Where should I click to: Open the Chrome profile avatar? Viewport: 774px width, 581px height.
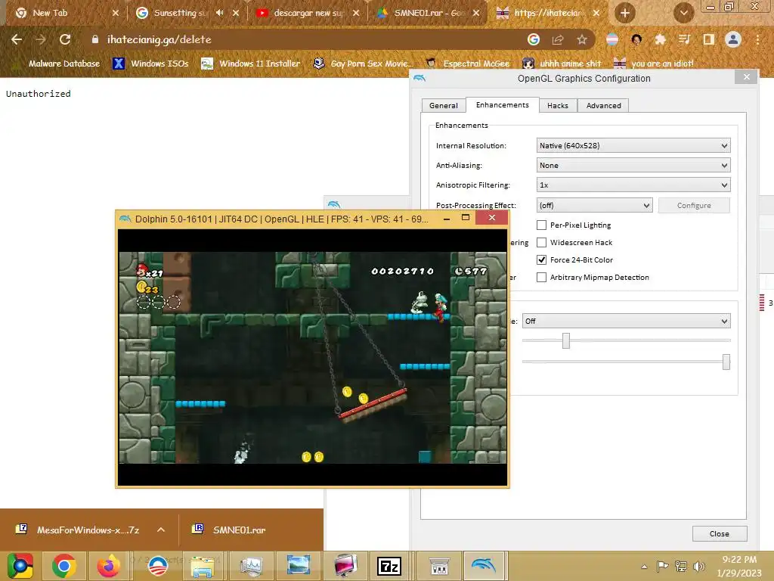click(733, 39)
